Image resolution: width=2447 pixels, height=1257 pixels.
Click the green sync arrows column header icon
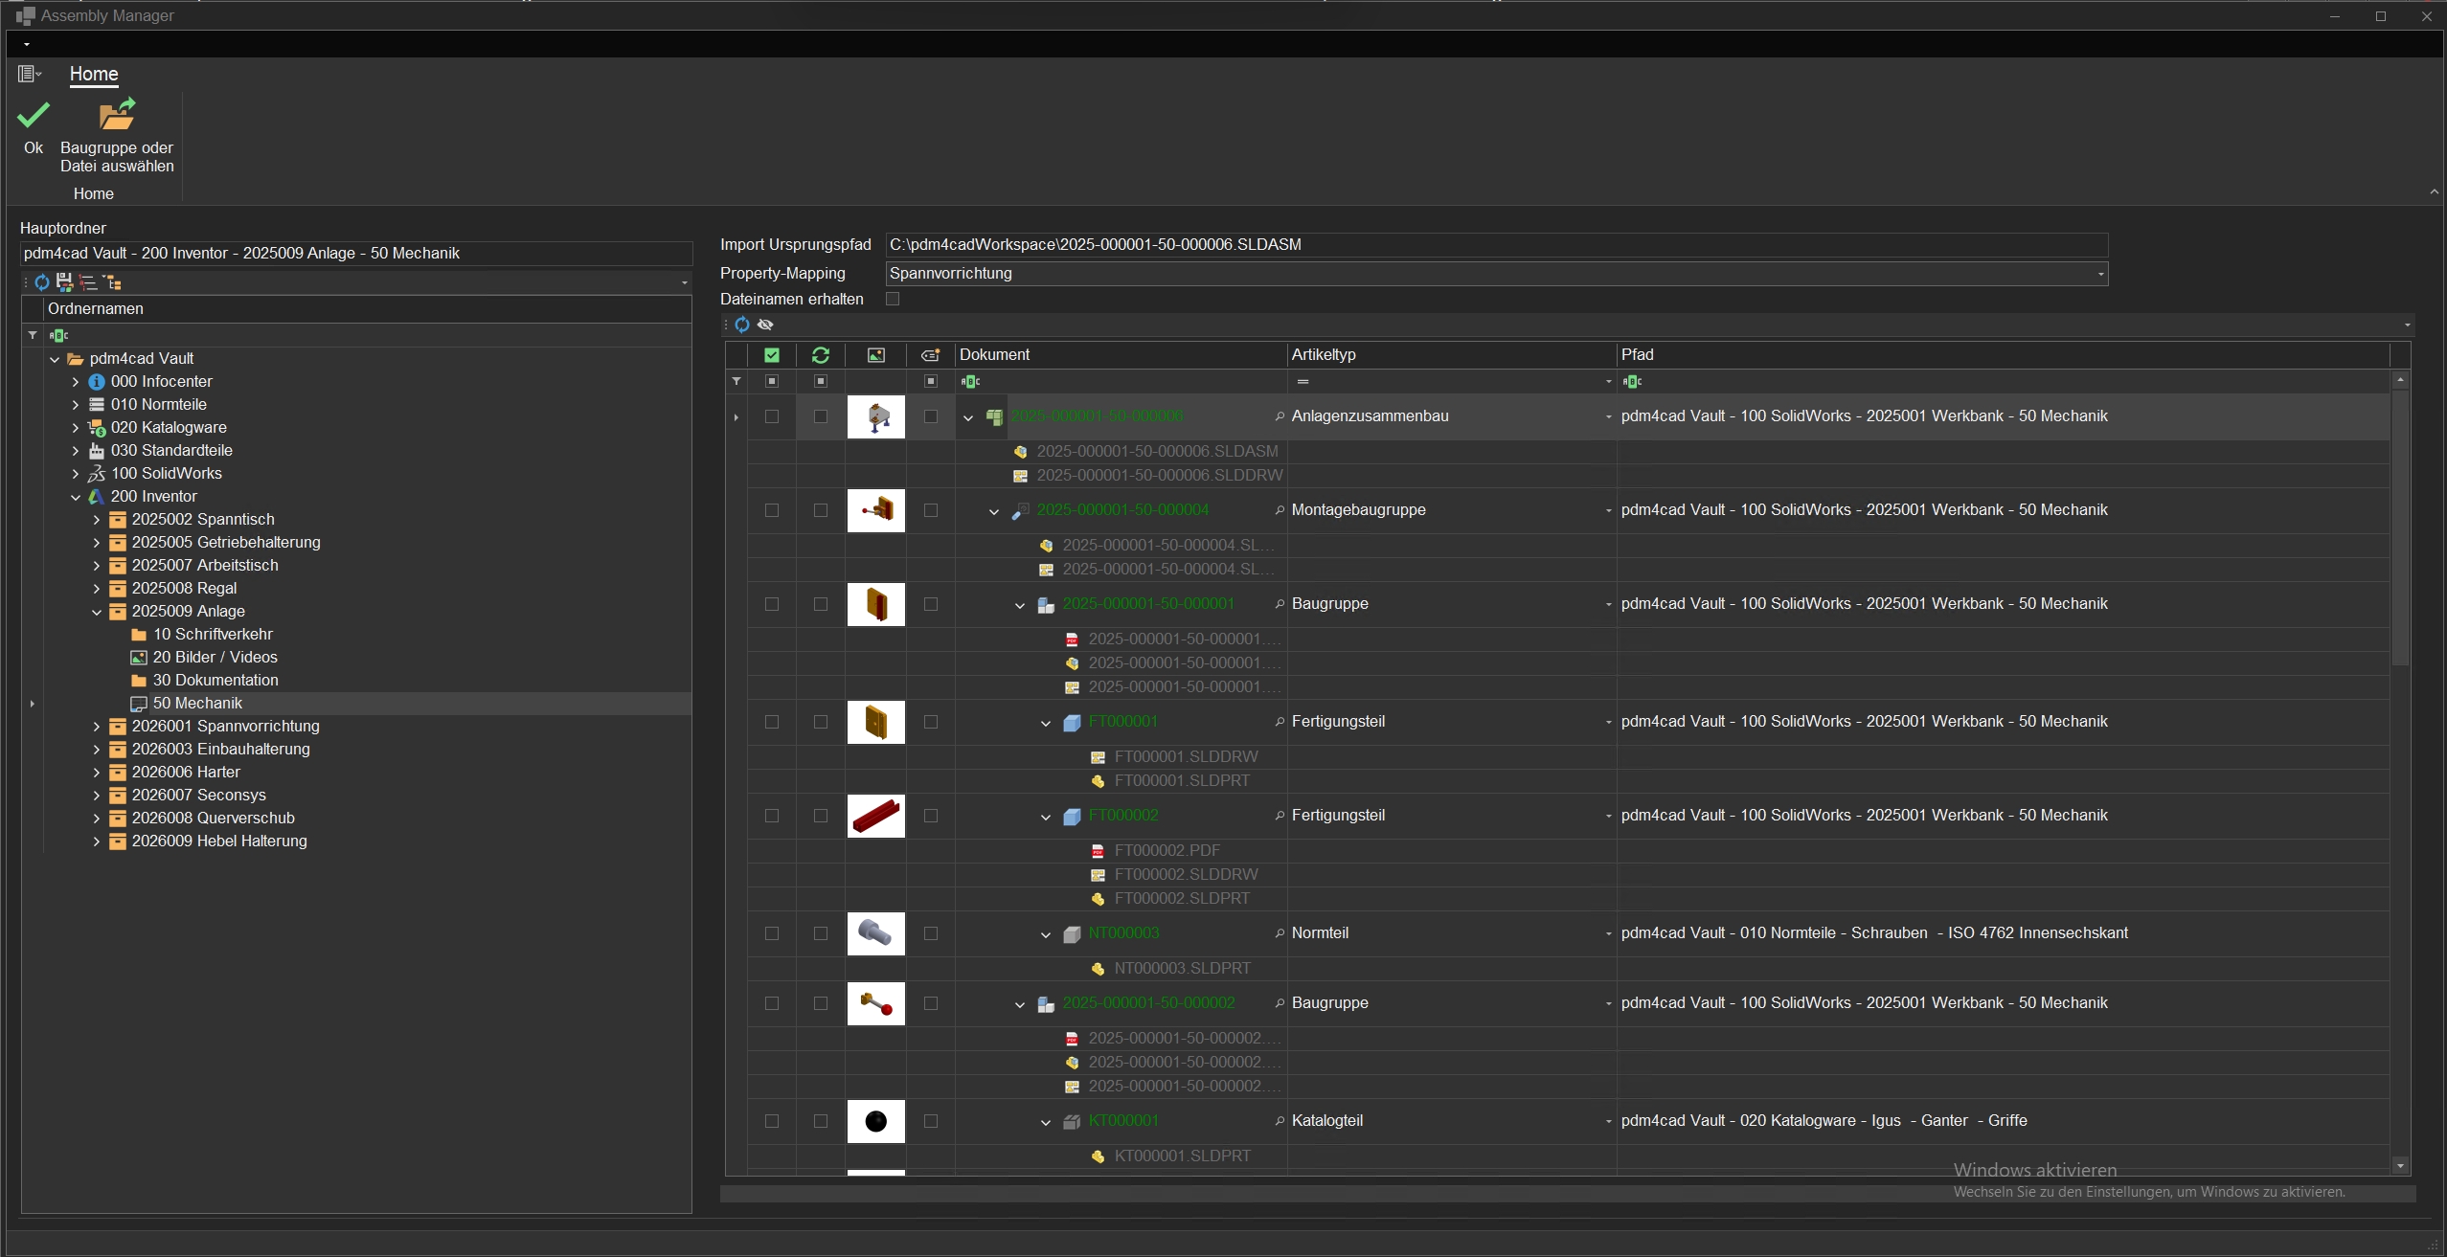point(821,355)
